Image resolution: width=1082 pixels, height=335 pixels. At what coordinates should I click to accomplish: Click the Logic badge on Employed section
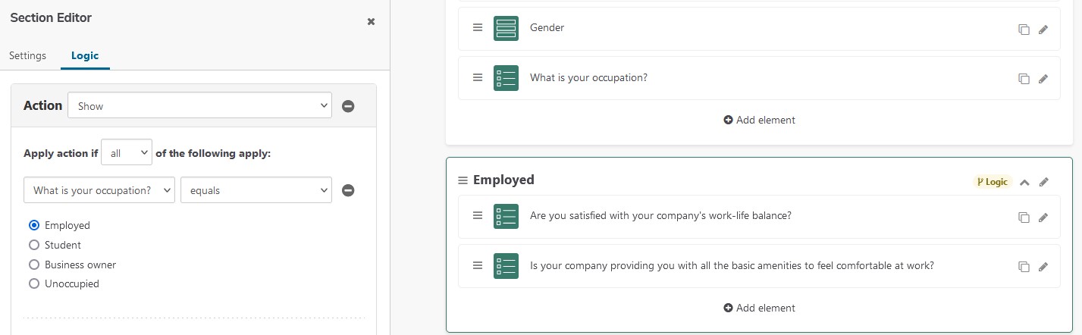(x=993, y=182)
